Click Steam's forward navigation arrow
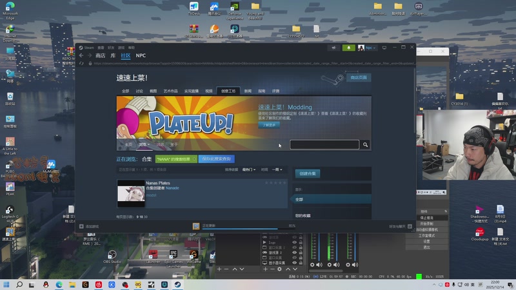Screen dimensions: 516x290 pos(90,55)
